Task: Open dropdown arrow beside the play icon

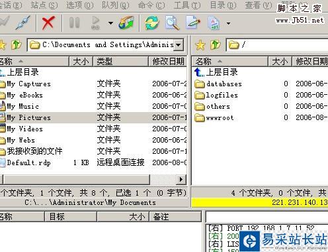Action: point(110,23)
